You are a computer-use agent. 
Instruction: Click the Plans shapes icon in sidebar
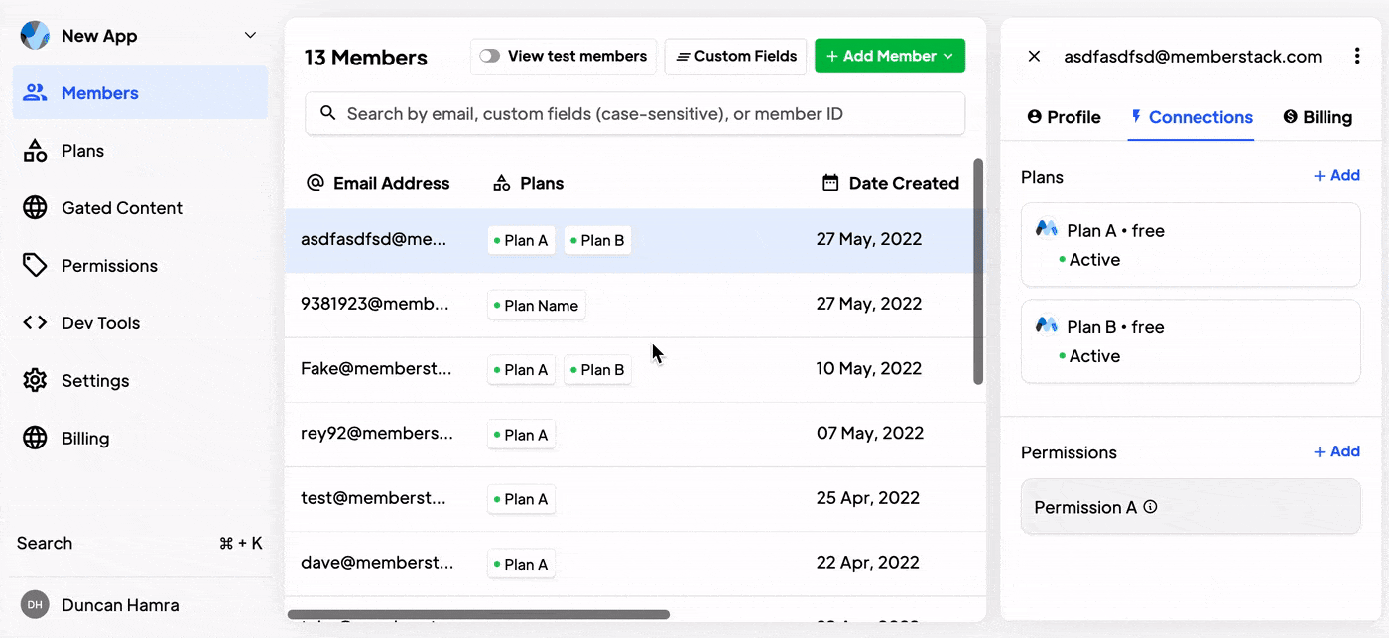(x=35, y=151)
